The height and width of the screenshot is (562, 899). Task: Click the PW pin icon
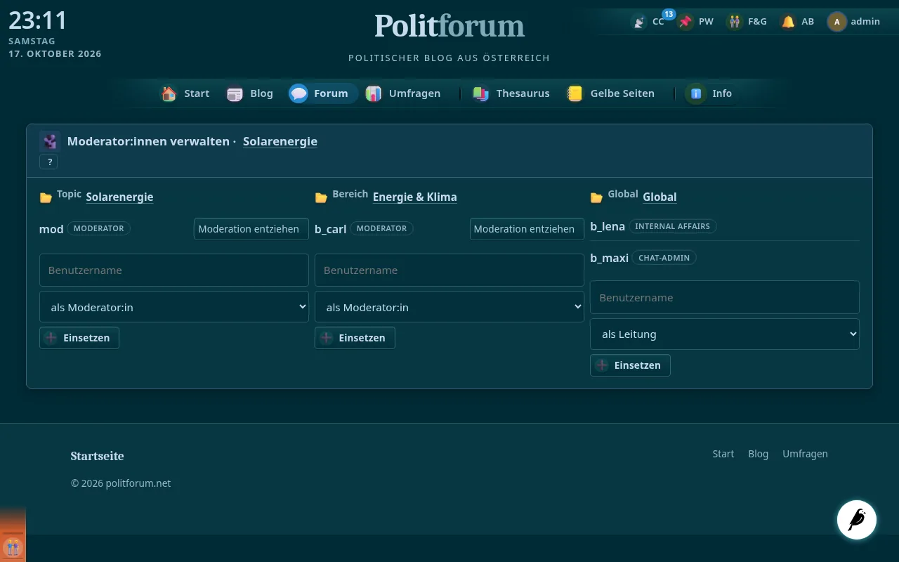pyautogui.click(x=685, y=22)
